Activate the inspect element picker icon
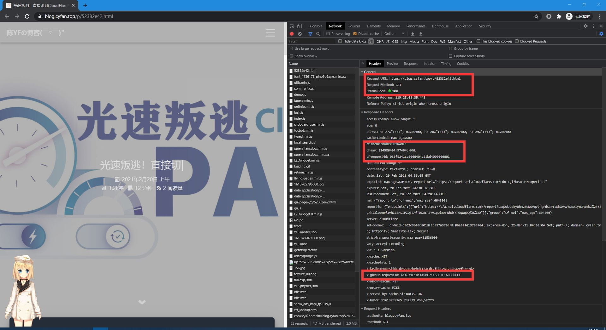 (x=292, y=26)
